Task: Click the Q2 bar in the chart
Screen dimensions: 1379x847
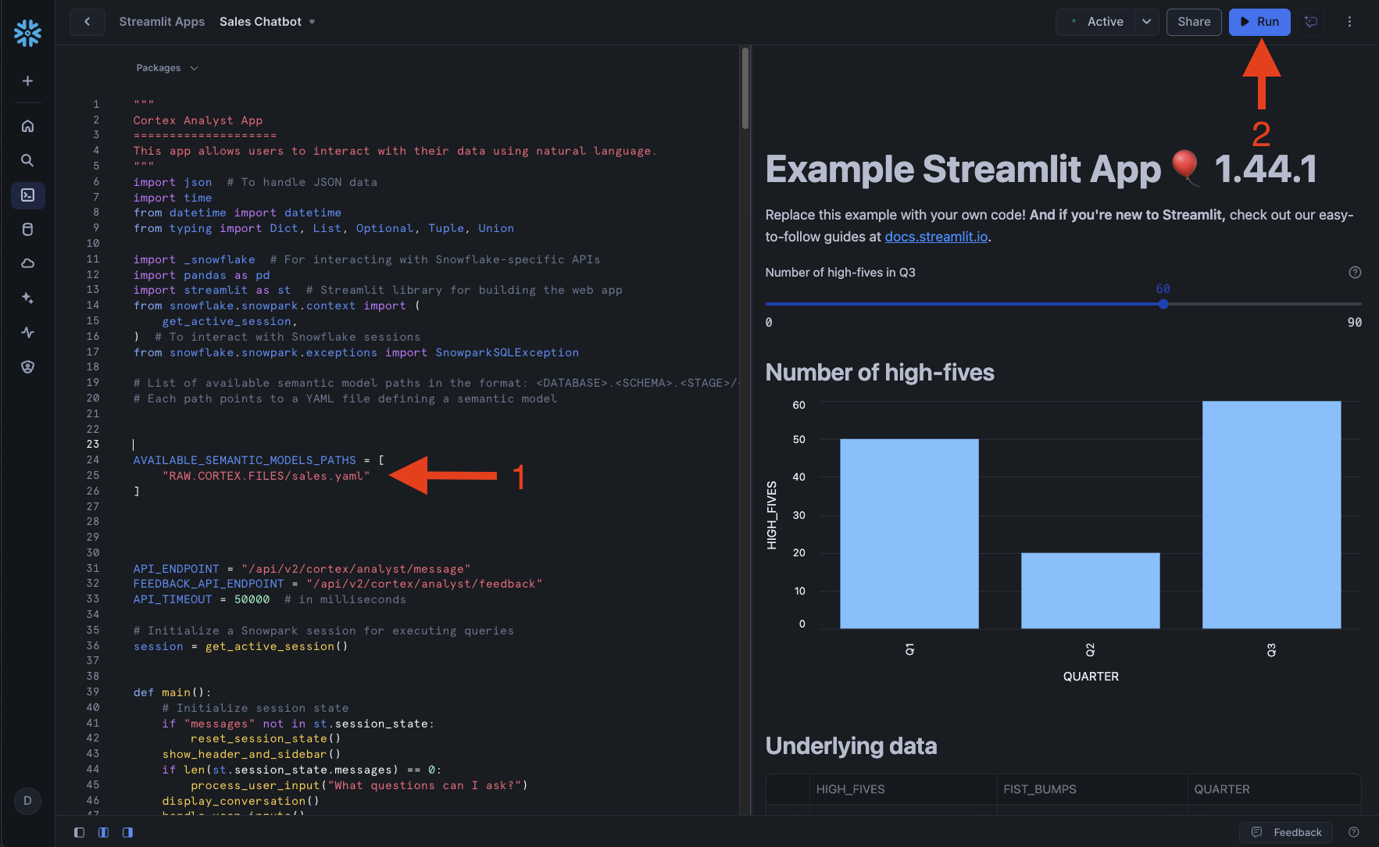Action: [1091, 591]
